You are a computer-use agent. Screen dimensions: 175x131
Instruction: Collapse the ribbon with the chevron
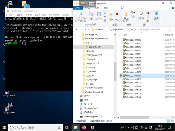point(169,8)
